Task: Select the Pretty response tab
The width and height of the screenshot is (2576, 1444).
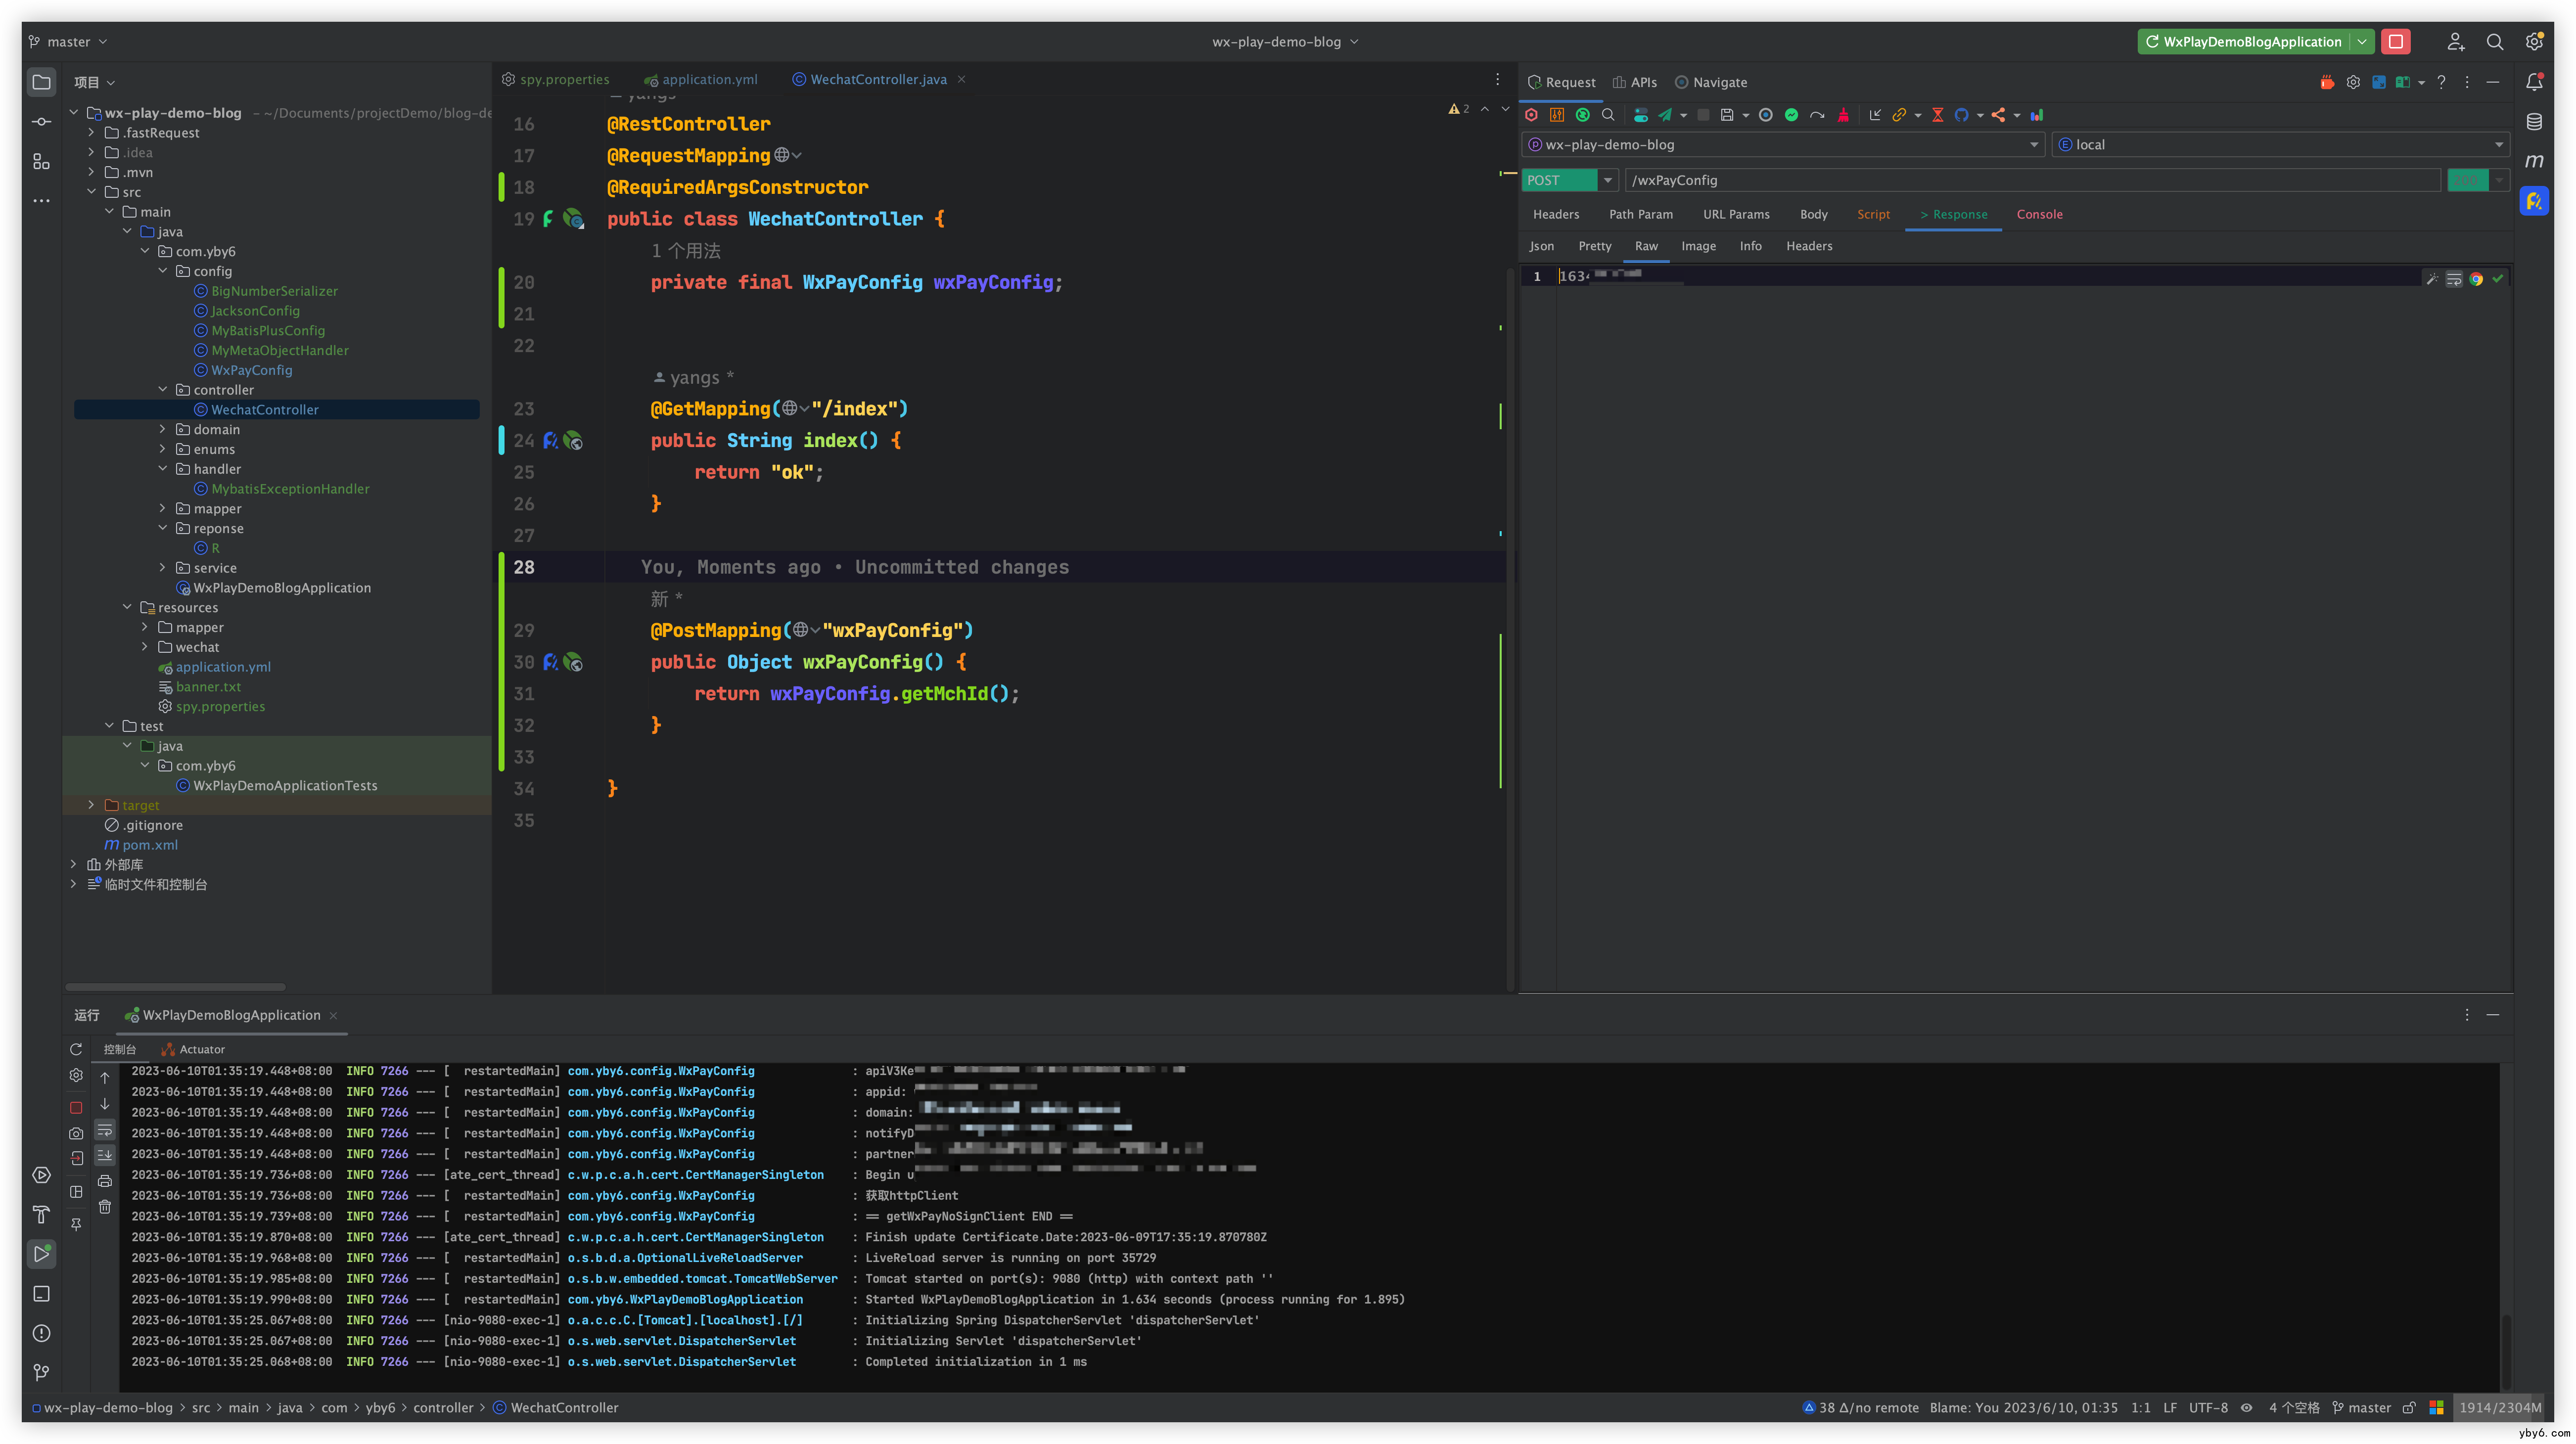Action: point(1594,246)
